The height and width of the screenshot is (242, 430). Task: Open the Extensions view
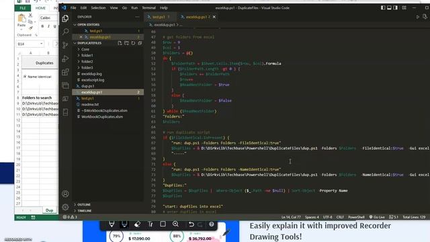point(65,72)
